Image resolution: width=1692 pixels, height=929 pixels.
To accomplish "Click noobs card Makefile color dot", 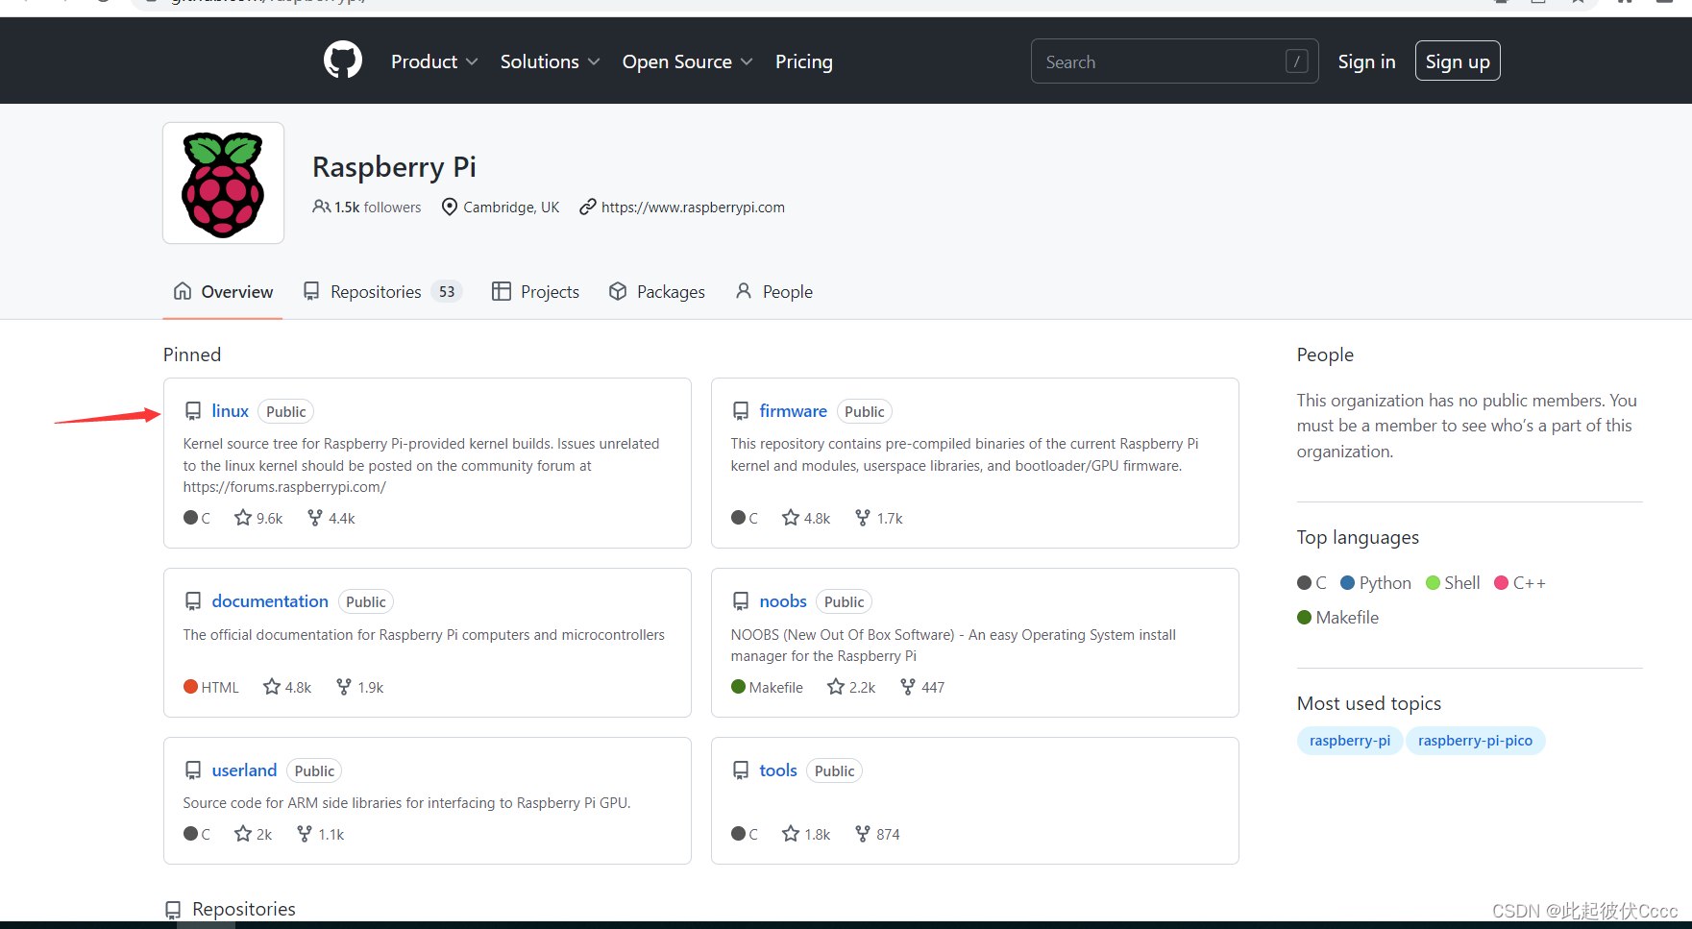I will (738, 687).
